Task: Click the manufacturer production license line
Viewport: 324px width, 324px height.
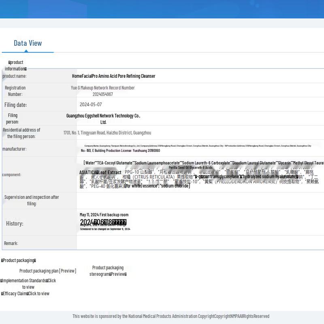Action: point(120,151)
